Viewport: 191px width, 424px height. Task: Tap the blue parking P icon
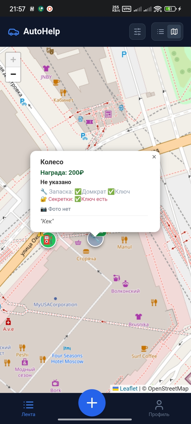point(124,54)
